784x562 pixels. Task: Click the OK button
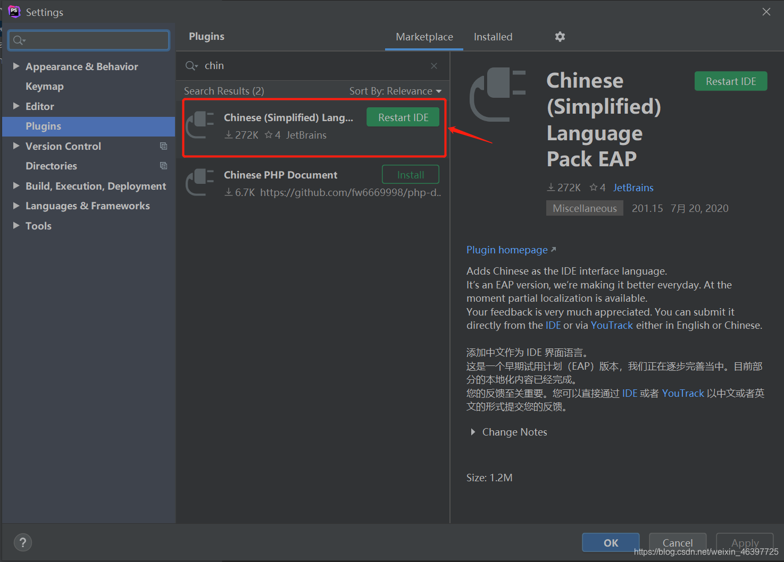tap(611, 542)
